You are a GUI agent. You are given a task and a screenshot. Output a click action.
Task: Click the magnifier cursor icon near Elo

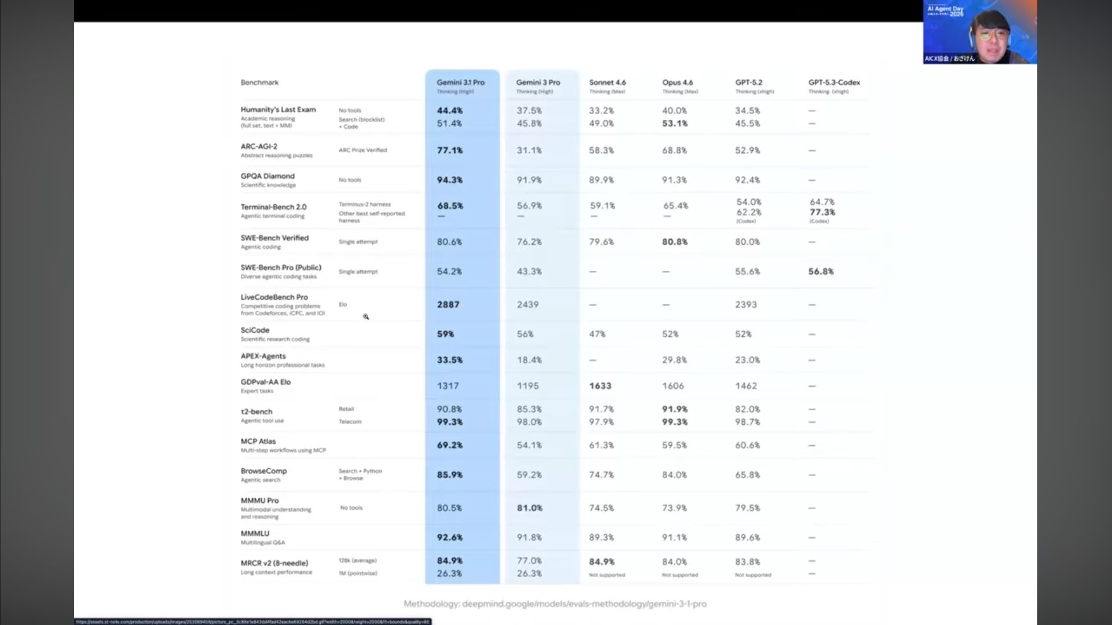pyautogui.click(x=366, y=317)
